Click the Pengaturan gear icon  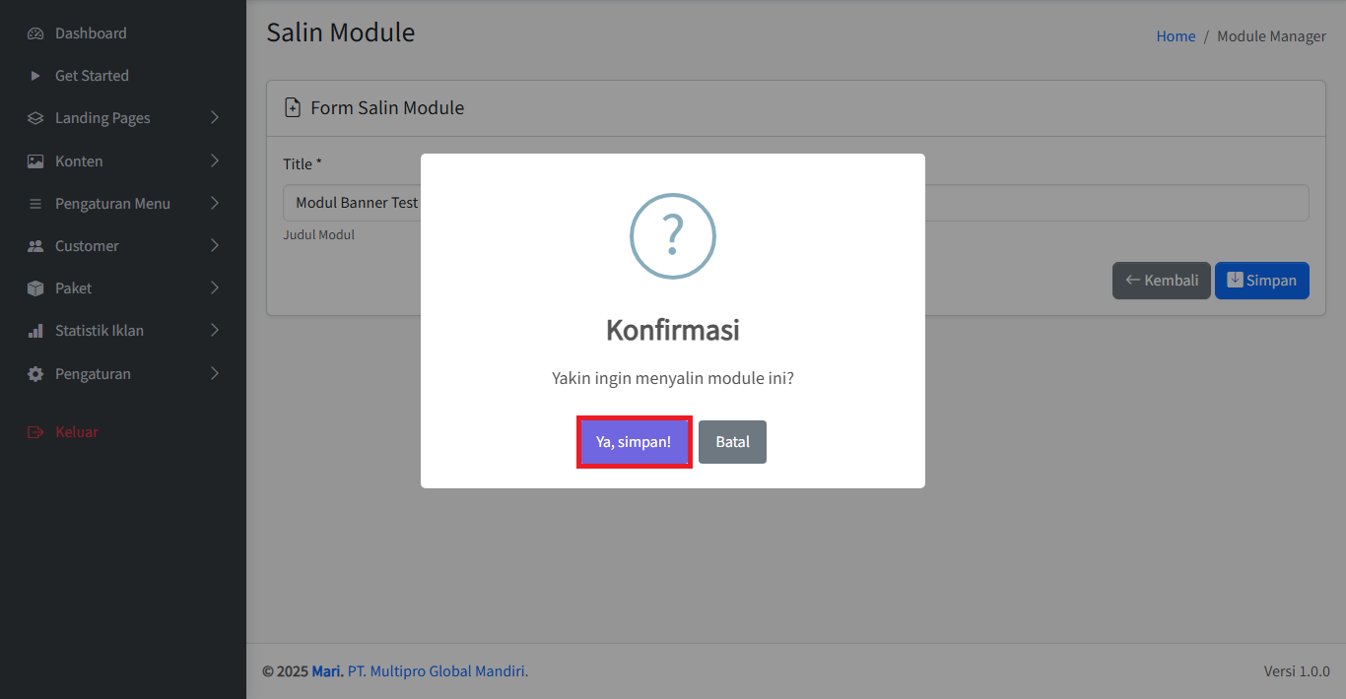(35, 374)
